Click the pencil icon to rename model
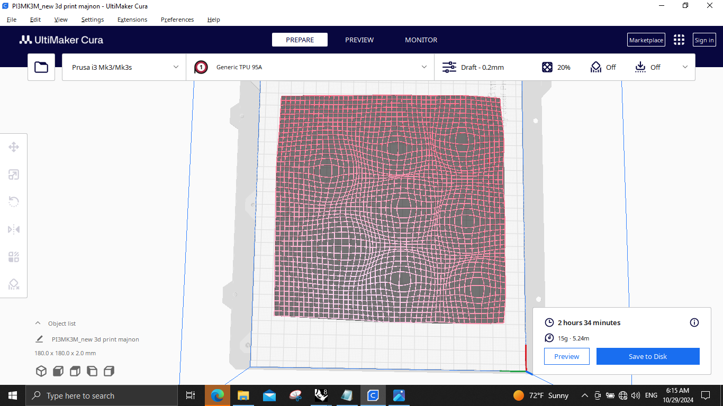 point(39,339)
